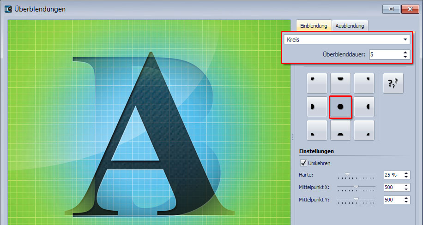Select the bottom-center circle origin icon
The height and width of the screenshot is (225, 423).
tap(340, 130)
